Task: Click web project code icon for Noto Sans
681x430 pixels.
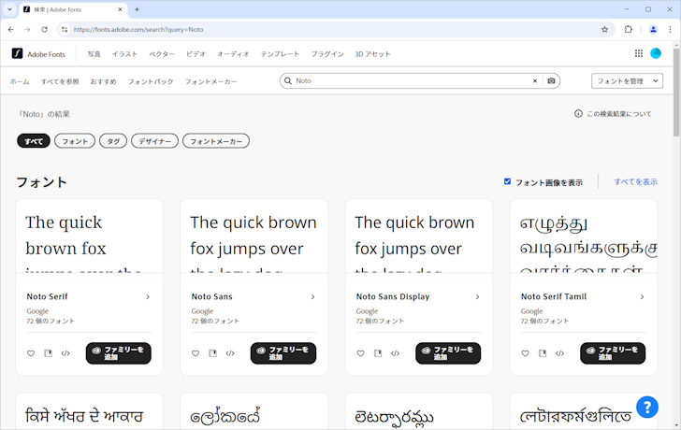Action: pos(230,353)
